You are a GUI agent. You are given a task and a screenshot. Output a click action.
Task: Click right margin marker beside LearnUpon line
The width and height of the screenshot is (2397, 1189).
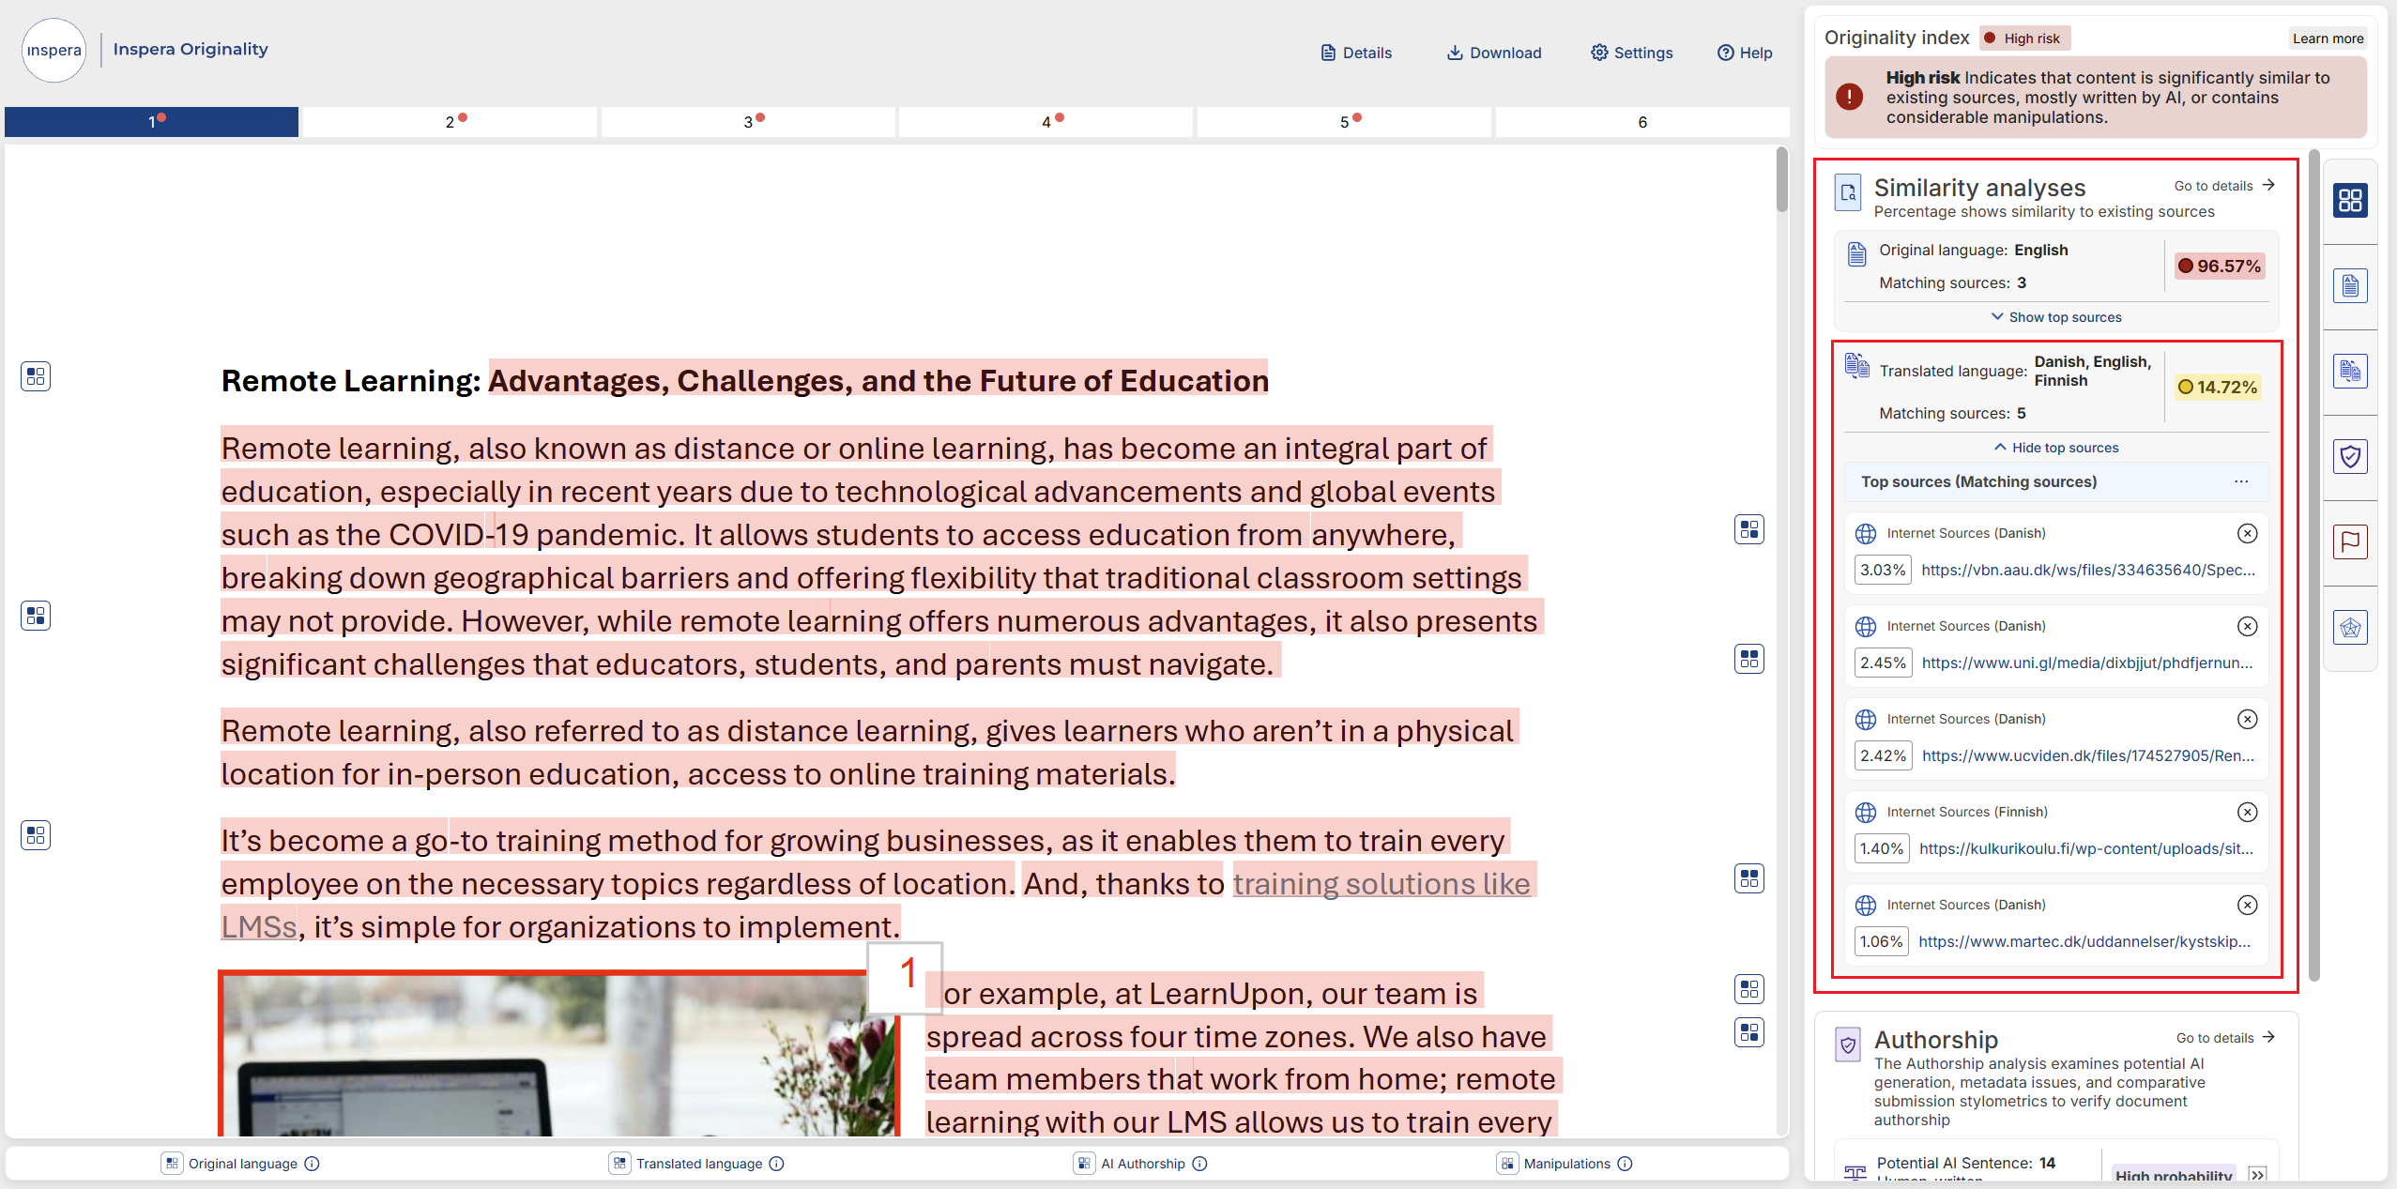click(1749, 989)
